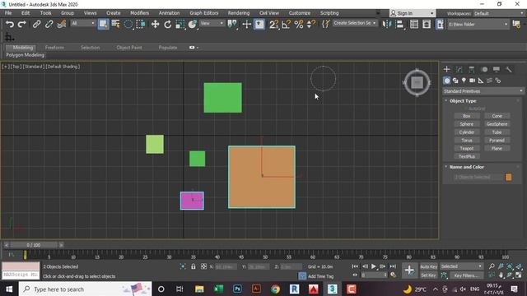
Task: Toggle 2D Snaps button
Action: 273,24
